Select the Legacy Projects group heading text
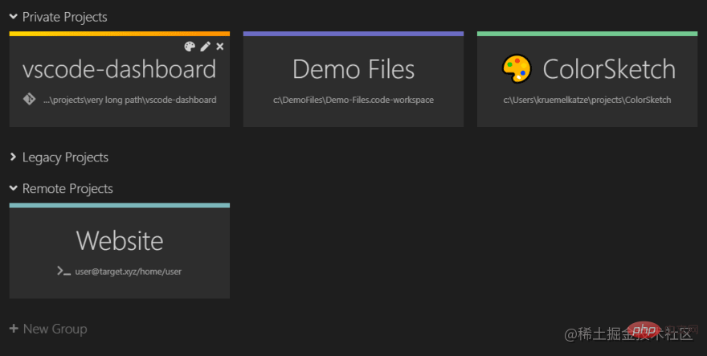This screenshot has width=707, height=356. pyautogui.click(x=65, y=158)
